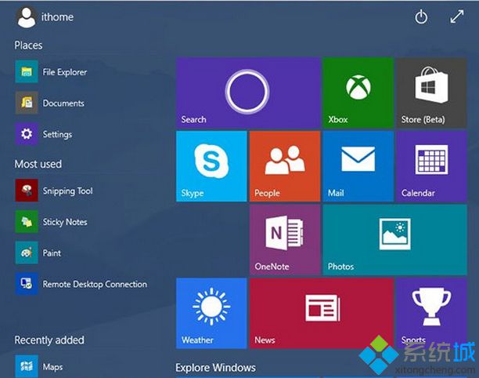This screenshot has width=479, height=378.
Task: Open the recently added Maps icon
Action: pyautogui.click(x=27, y=366)
